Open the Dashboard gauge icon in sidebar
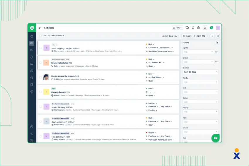This screenshot has width=249, height=166. (x=32, y=36)
